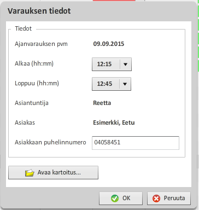199x210 pixels.
Task: Click the Varauksen tiedot dialog title
Action: pos(39,11)
